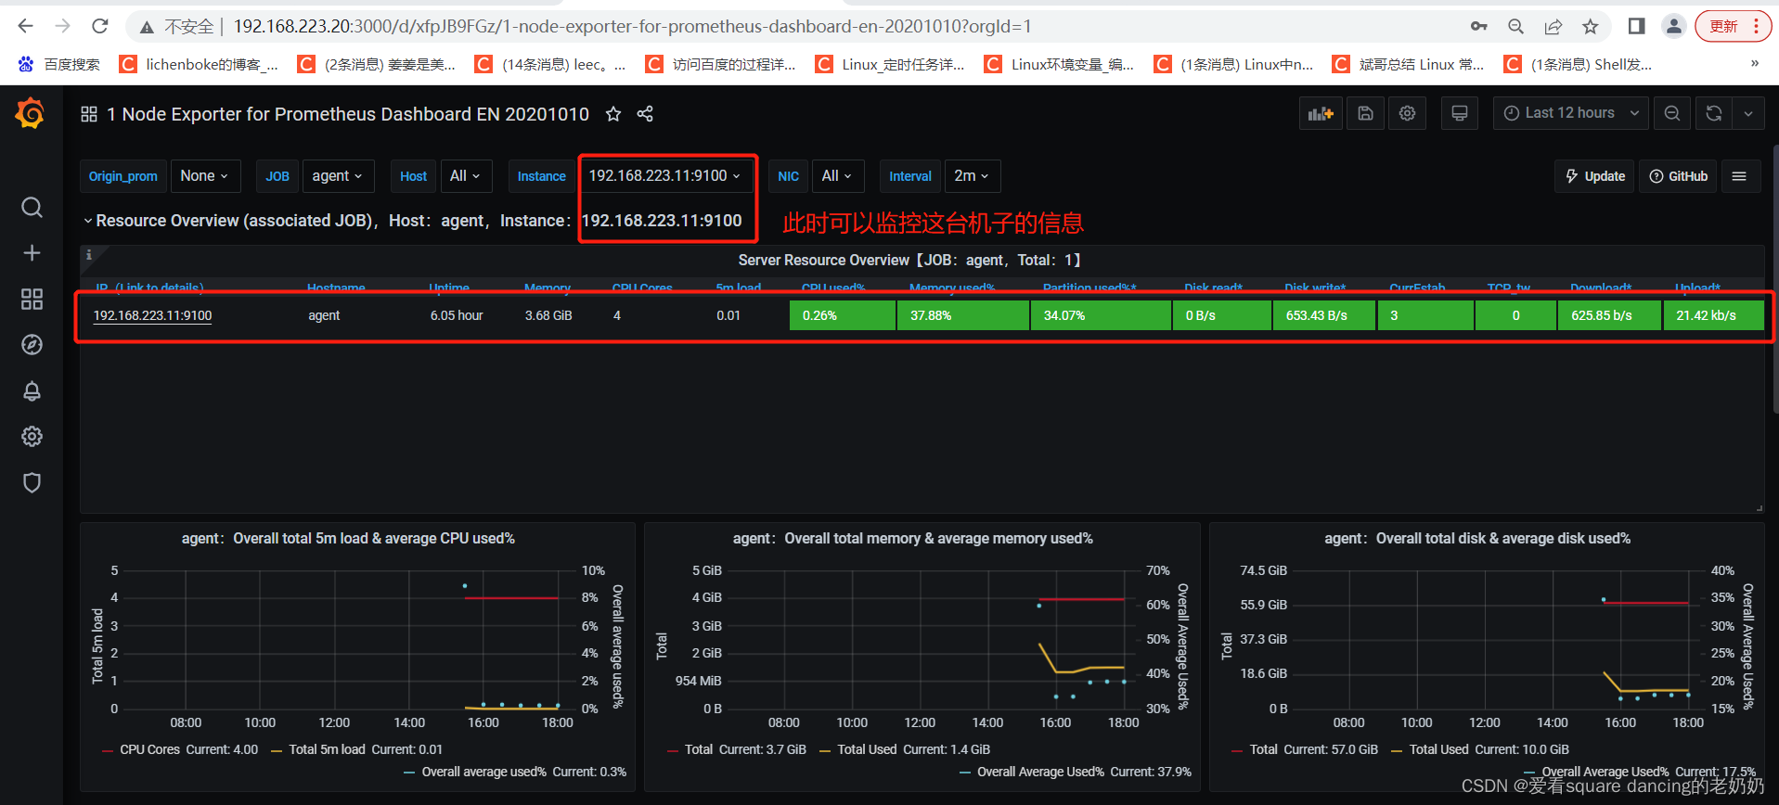The image size is (1779, 805).
Task: Click the browser share page icon
Action: pos(1553,26)
